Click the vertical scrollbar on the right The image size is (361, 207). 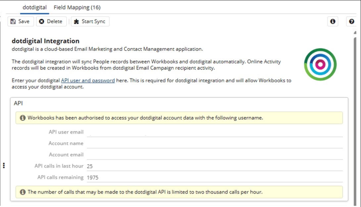355,116
